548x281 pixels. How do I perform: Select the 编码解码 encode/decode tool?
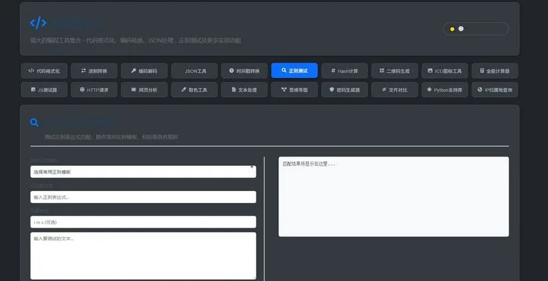(144, 71)
